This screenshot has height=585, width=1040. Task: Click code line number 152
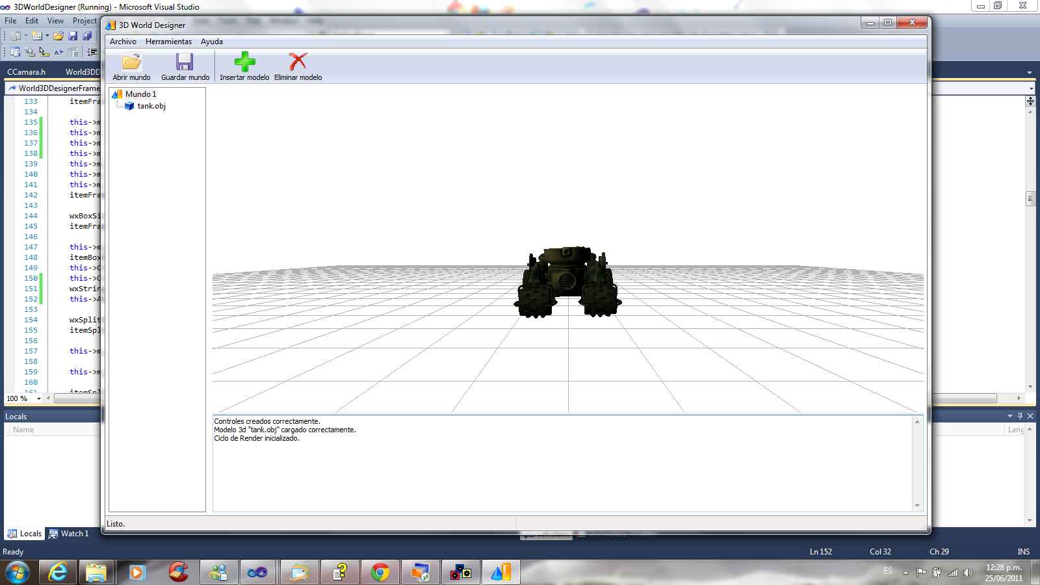tap(31, 299)
